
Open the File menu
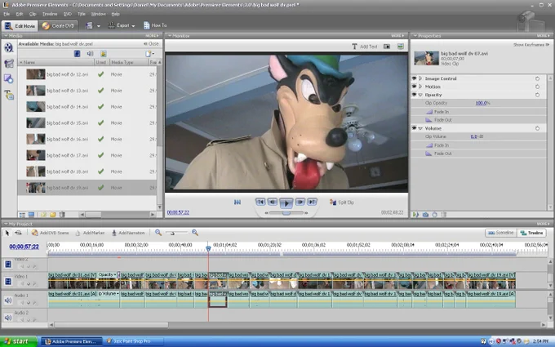click(x=7, y=14)
